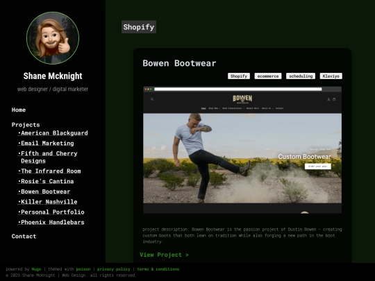Open the Home navigation link

click(19, 110)
